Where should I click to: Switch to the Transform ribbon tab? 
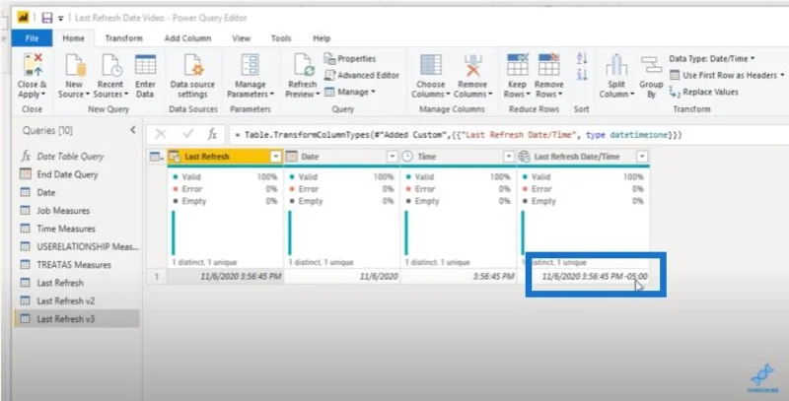(124, 38)
